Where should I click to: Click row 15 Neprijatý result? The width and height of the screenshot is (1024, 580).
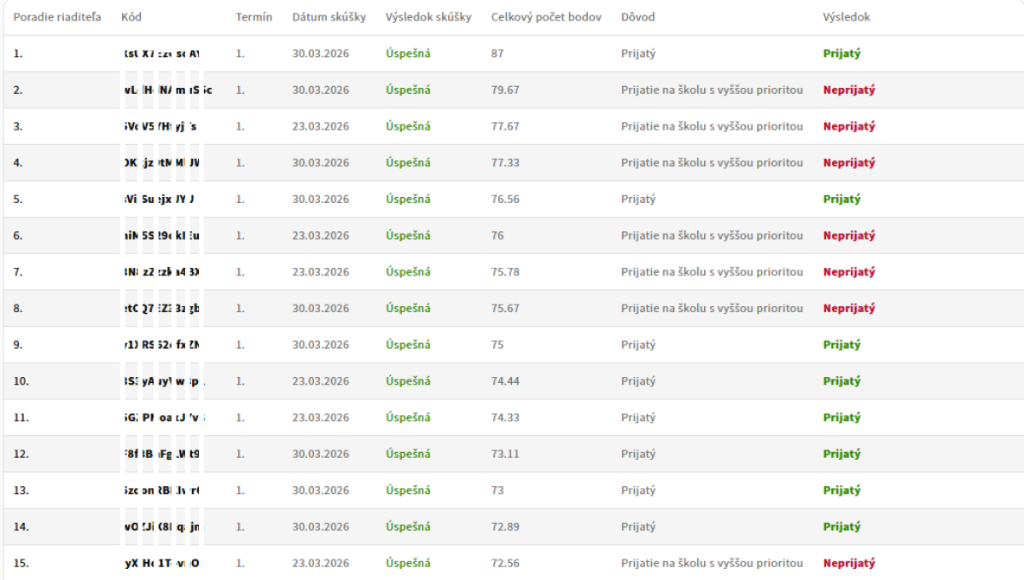(x=849, y=563)
